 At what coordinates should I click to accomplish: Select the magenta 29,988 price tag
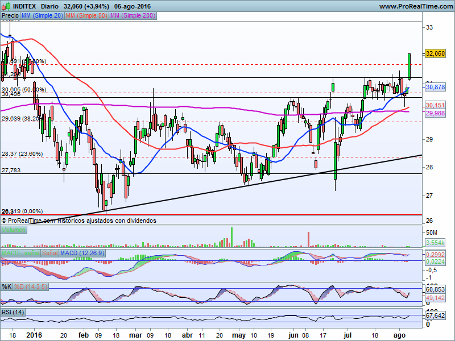click(435, 113)
